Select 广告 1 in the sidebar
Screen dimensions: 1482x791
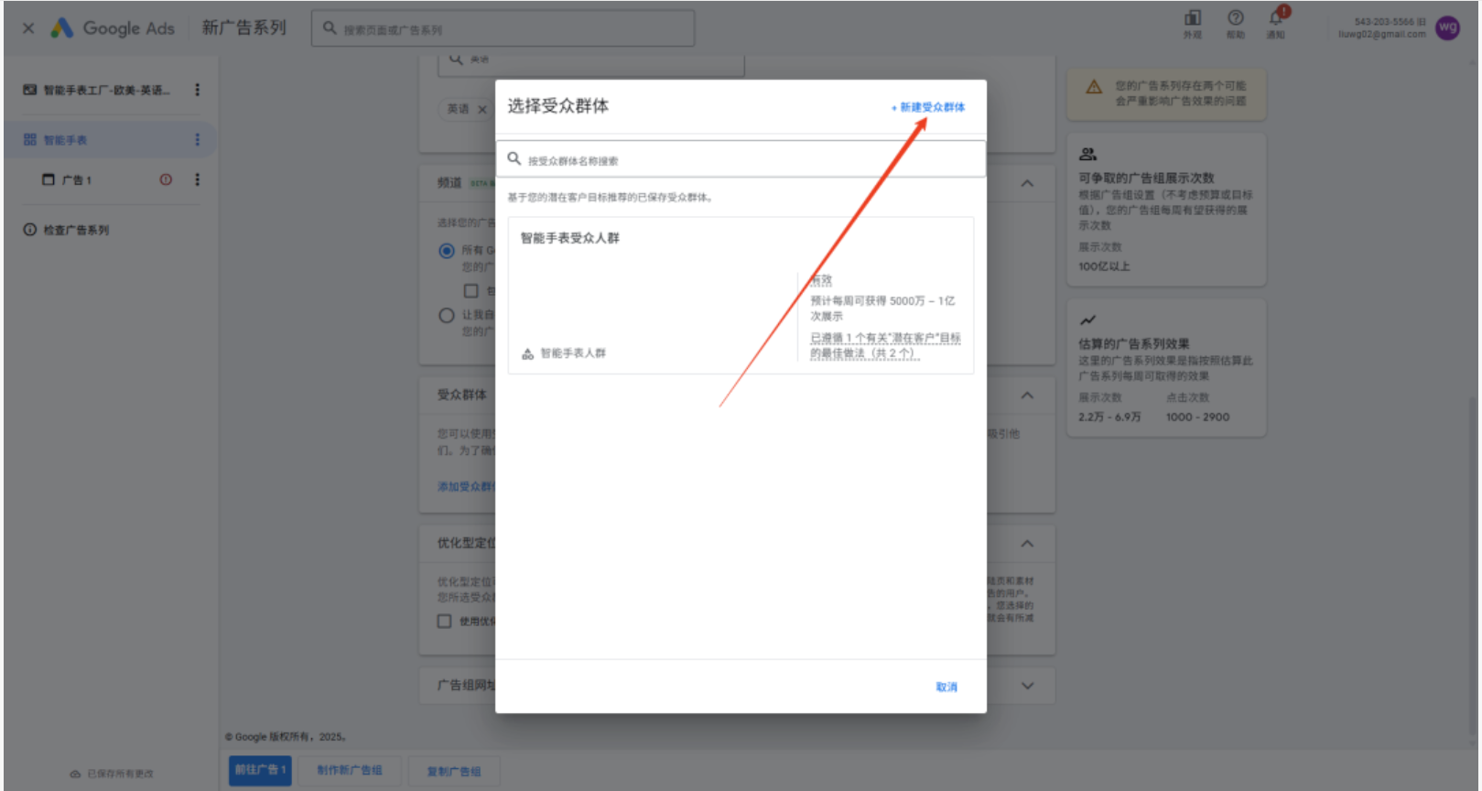pyautogui.click(x=77, y=180)
